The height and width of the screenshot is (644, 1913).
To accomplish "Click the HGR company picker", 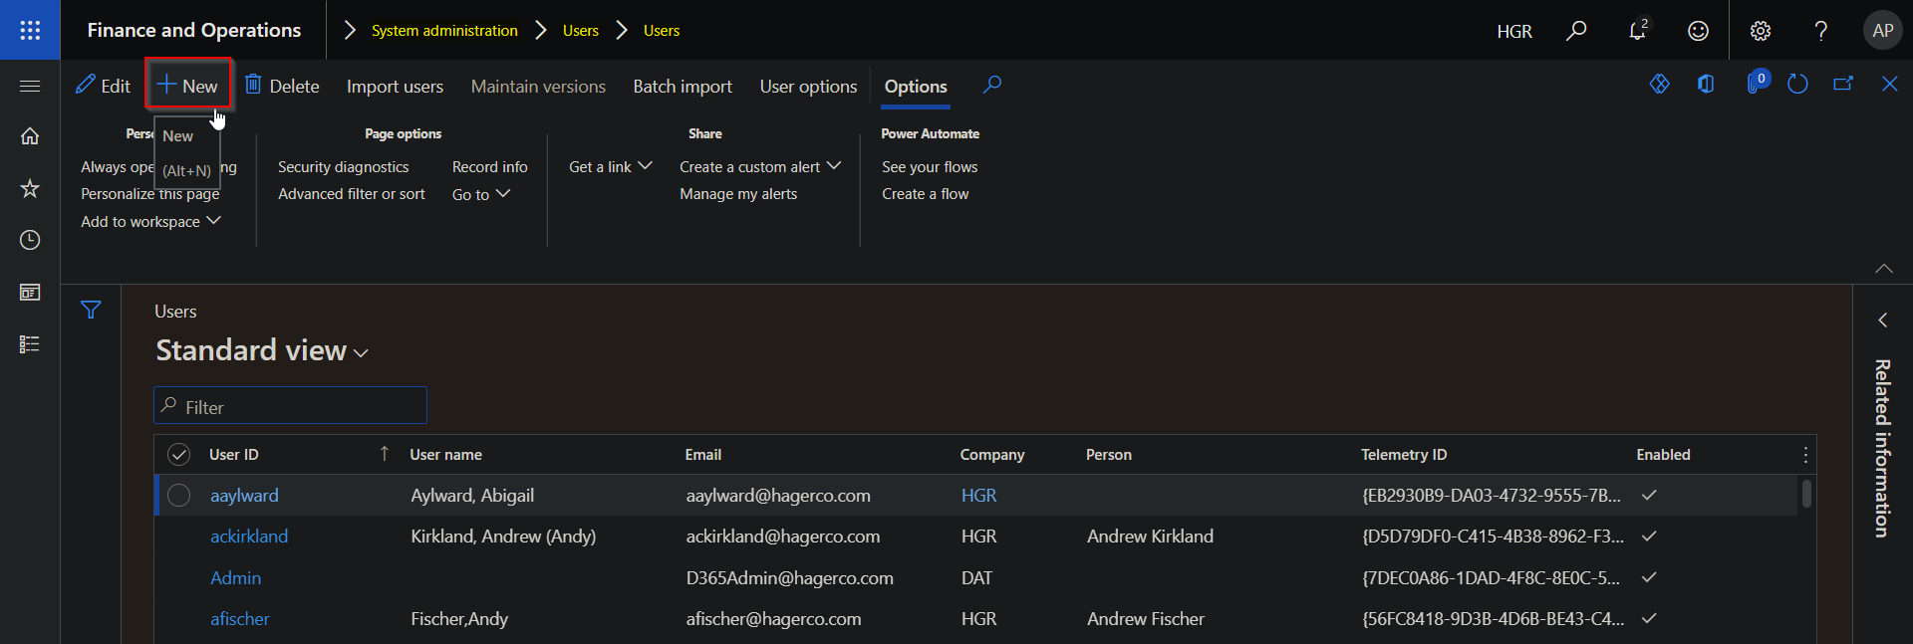I will [1514, 31].
